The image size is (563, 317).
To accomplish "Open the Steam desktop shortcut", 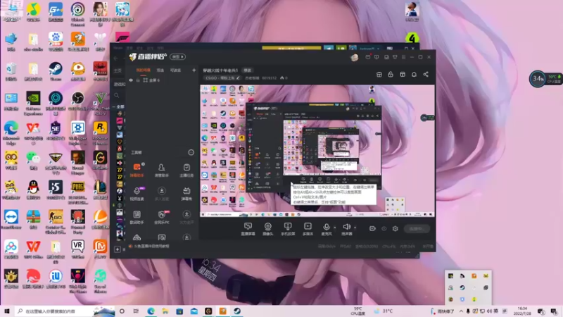I will point(56,71).
